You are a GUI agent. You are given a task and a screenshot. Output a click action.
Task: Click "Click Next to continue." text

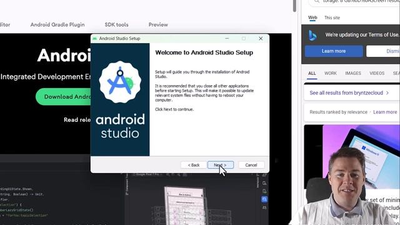click(x=174, y=109)
